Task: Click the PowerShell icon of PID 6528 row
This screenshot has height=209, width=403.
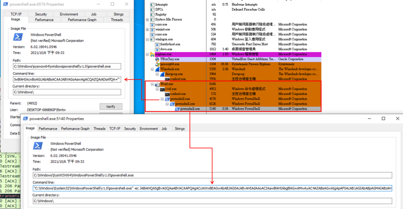Action: (172, 104)
